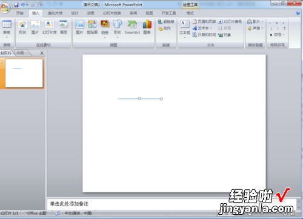The image size is (303, 219).
Task: Insert date and time (日期和时间)
Action: 204,35
